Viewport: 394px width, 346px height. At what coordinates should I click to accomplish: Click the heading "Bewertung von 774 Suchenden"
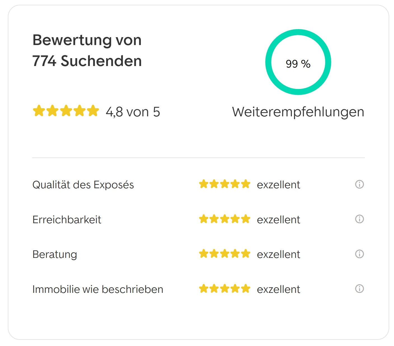(87, 50)
